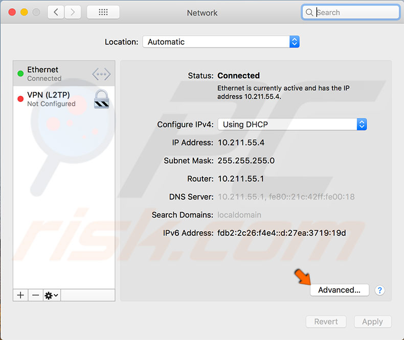This screenshot has width=404, height=340.
Task: Focus the Search input field
Action: [350, 12]
